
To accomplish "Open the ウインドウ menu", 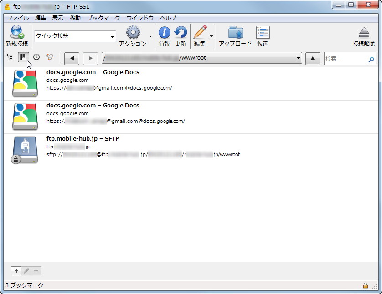I will [x=140, y=18].
